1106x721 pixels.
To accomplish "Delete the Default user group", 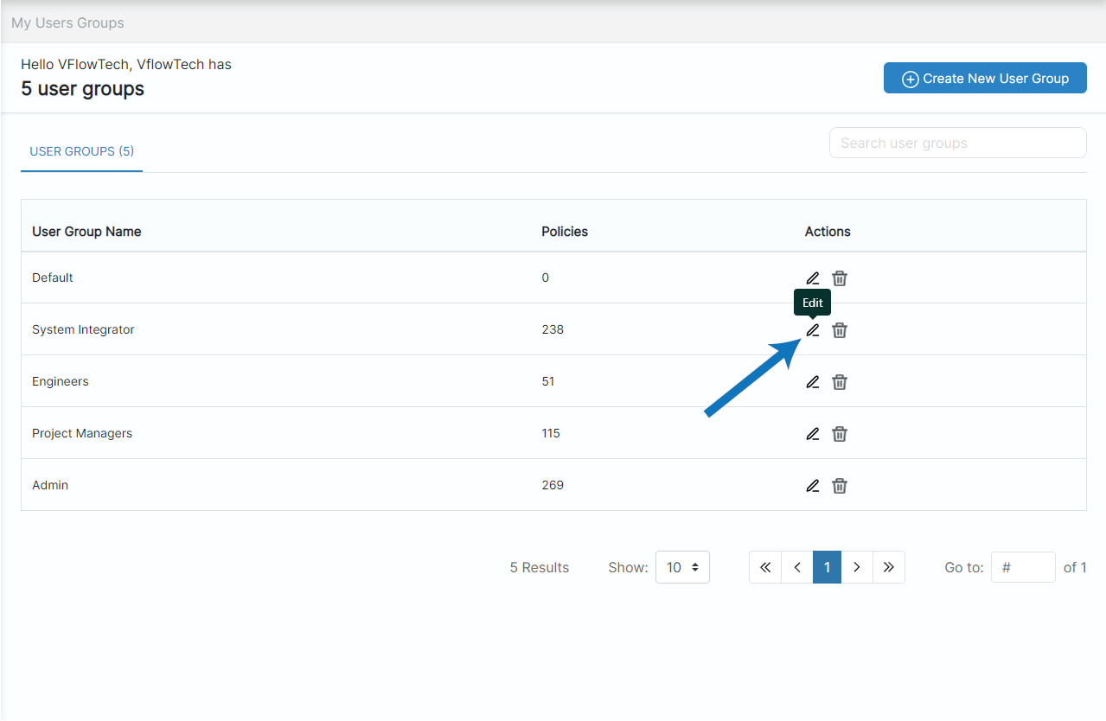I will [839, 278].
